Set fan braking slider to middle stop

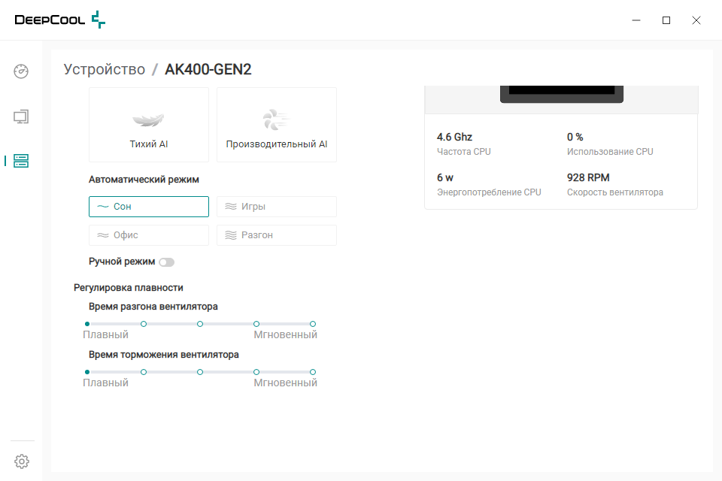click(200, 372)
